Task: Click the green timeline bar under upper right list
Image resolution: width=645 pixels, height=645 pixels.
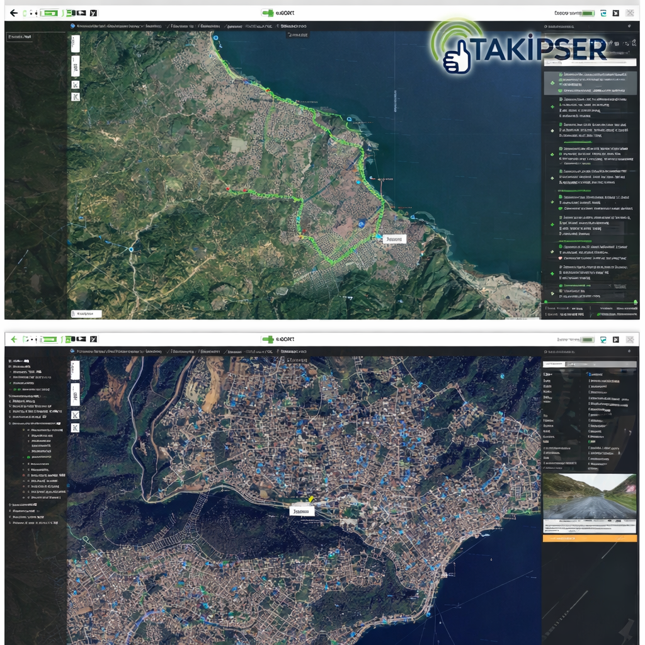Action: [590, 302]
